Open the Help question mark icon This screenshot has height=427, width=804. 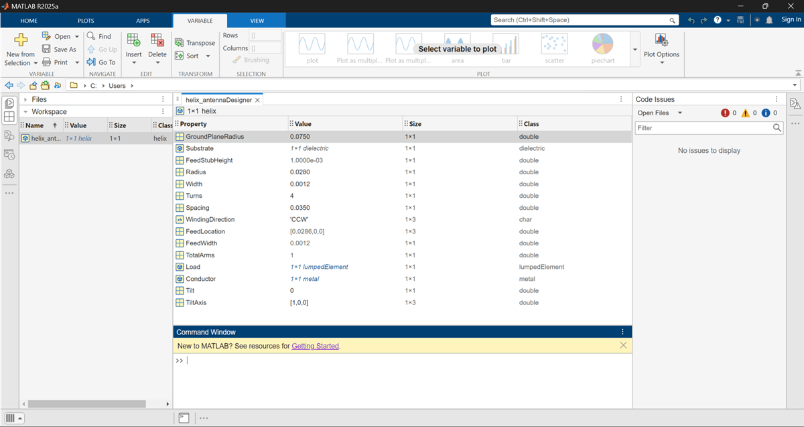718,20
